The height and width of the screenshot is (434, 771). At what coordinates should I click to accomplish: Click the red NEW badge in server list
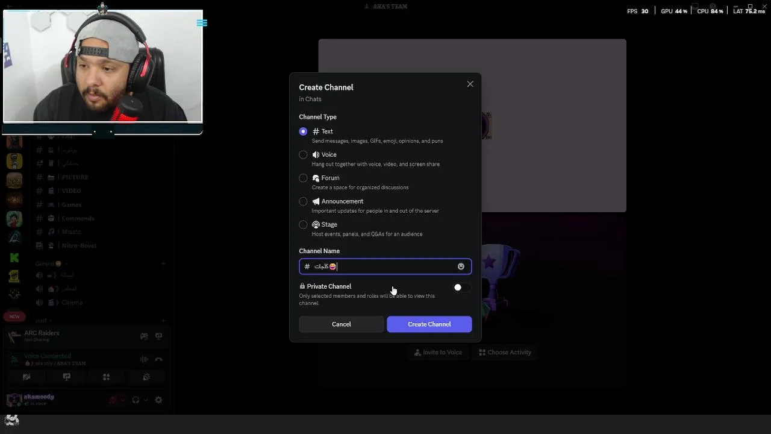14,316
